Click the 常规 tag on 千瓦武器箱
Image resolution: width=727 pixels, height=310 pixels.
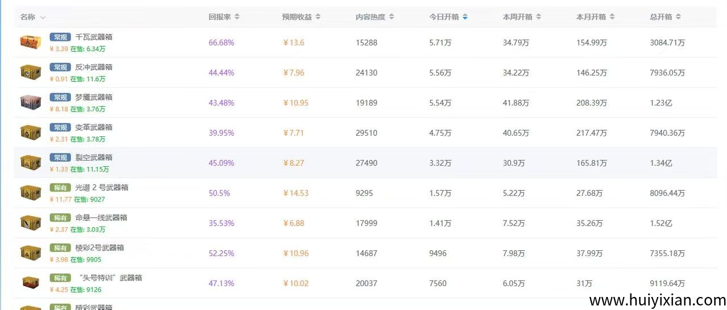(x=60, y=37)
